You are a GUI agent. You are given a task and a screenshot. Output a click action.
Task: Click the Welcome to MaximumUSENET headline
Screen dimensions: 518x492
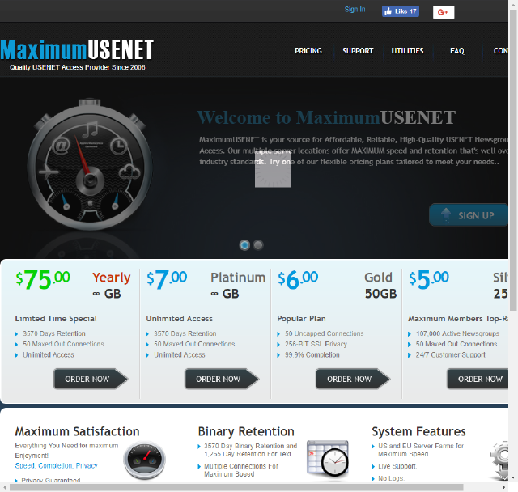pyautogui.click(x=326, y=117)
